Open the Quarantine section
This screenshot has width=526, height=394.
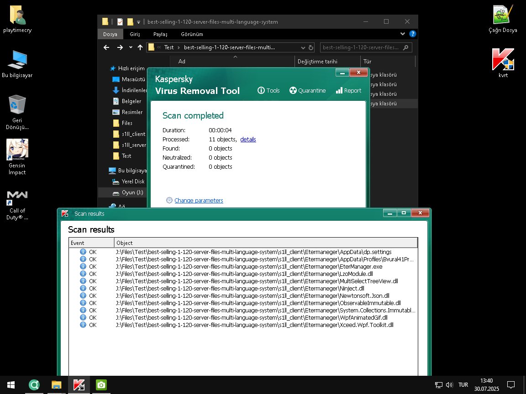click(307, 90)
